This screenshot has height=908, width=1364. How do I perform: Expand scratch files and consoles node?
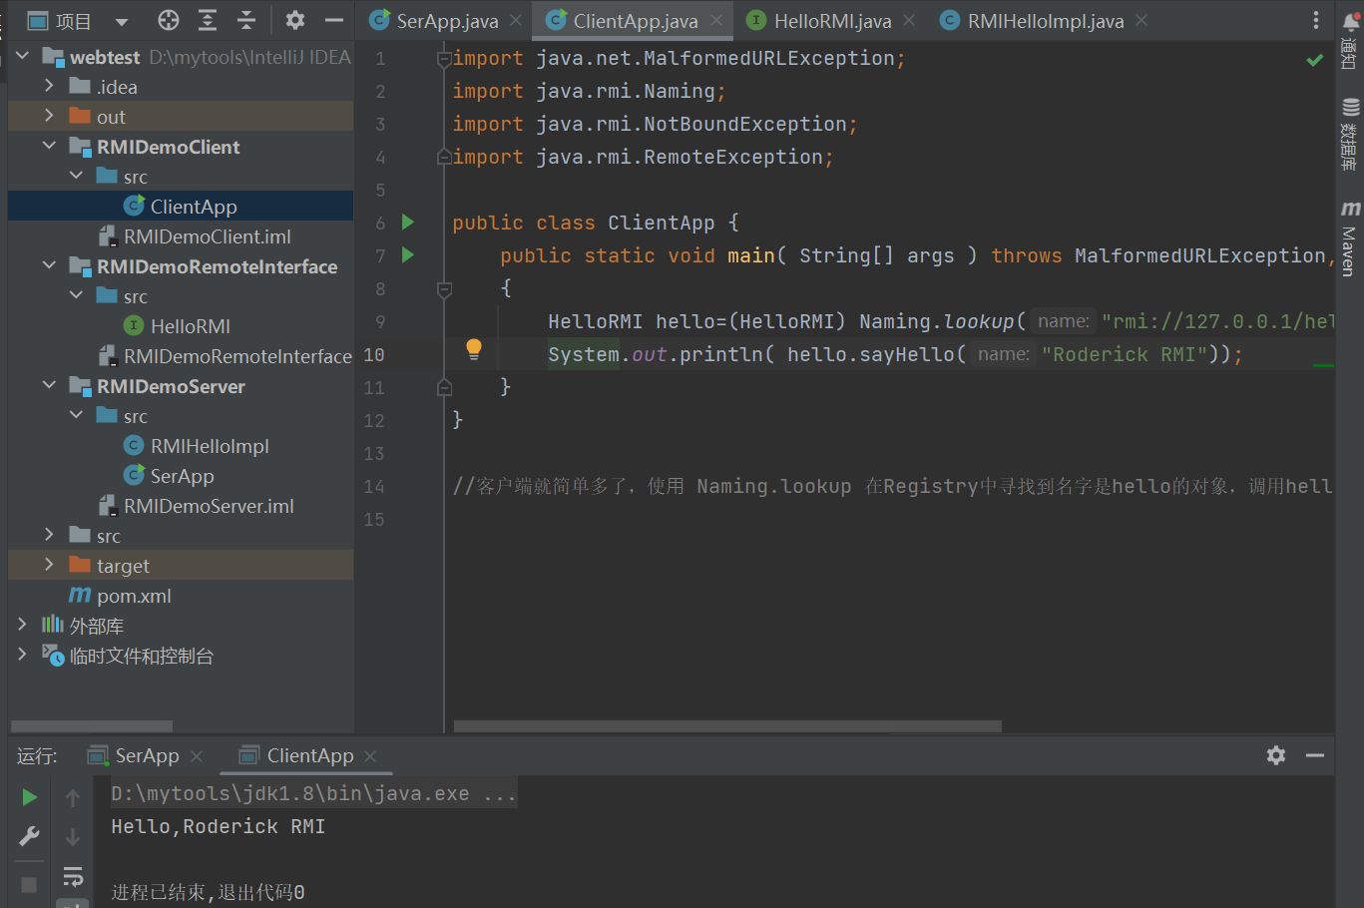point(23,656)
